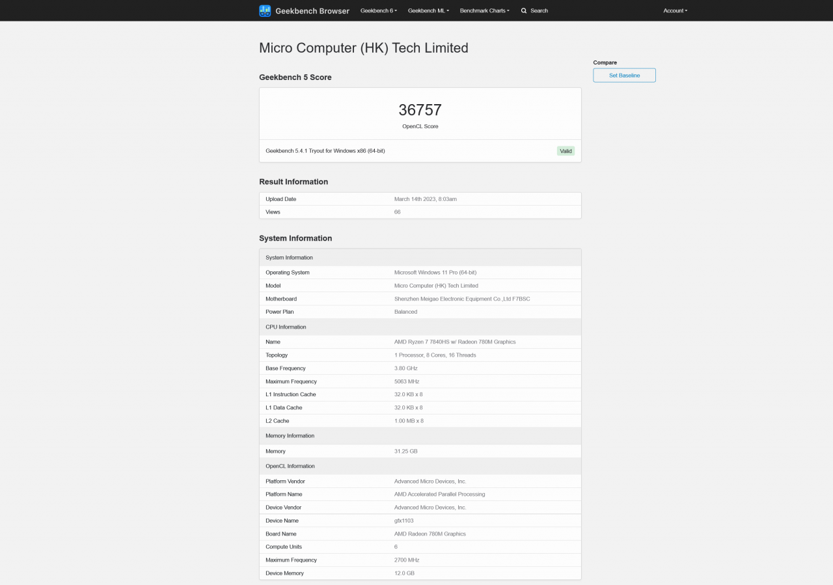Click the L1 Instruction Cache label
833x585 pixels.
pyautogui.click(x=291, y=394)
